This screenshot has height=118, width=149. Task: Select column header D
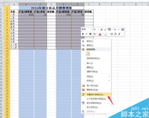coord(51,4)
